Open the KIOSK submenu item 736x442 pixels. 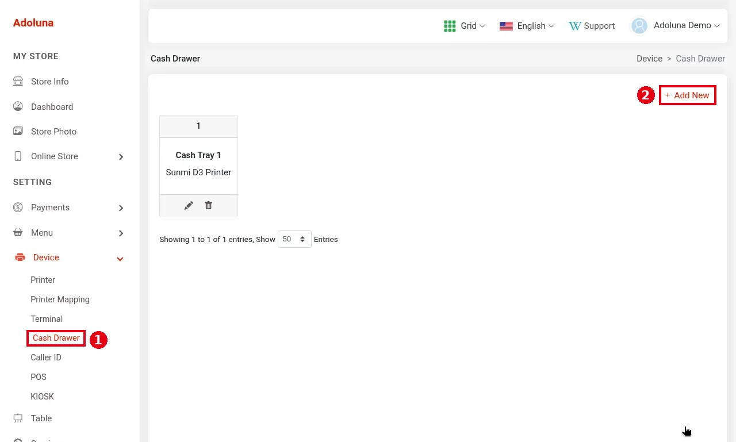click(43, 397)
